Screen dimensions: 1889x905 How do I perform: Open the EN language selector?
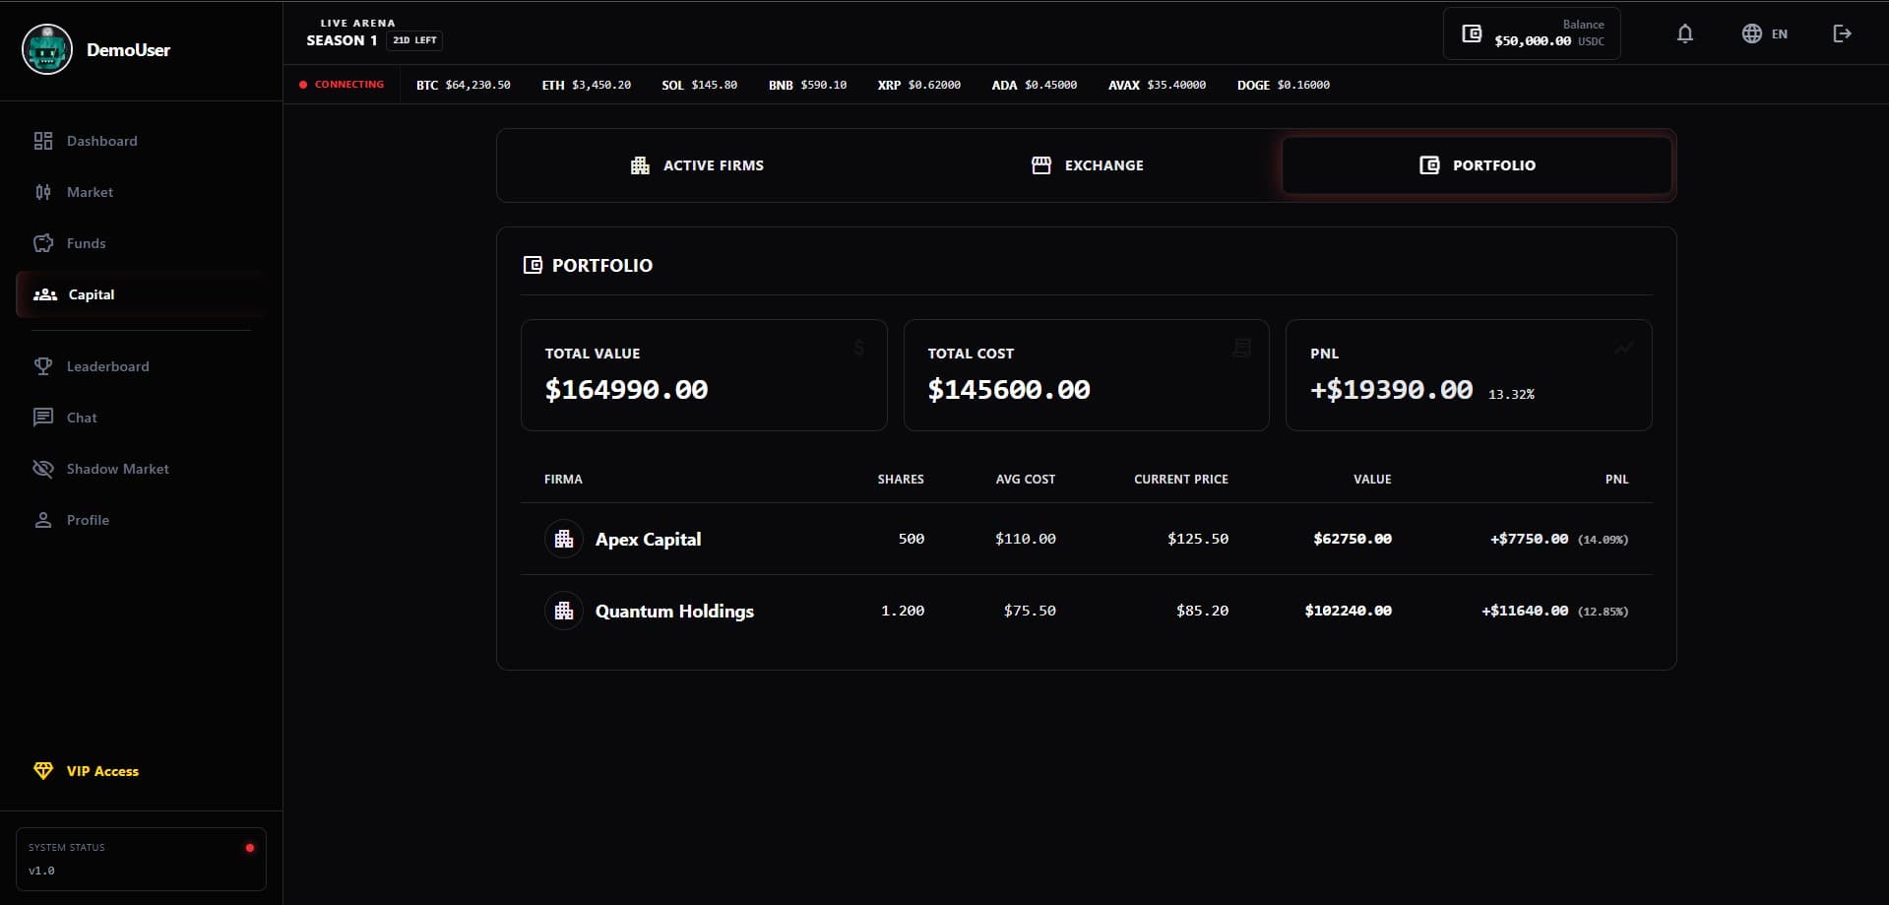pos(1764,32)
